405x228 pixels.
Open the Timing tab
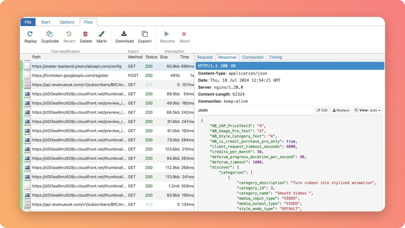(x=275, y=57)
